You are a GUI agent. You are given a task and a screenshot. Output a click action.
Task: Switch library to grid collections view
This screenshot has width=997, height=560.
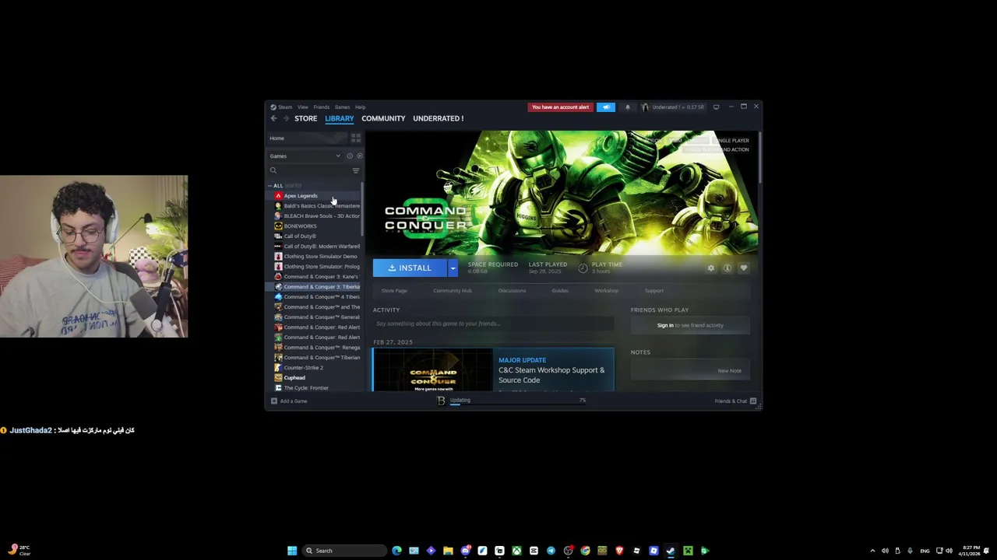click(x=356, y=138)
